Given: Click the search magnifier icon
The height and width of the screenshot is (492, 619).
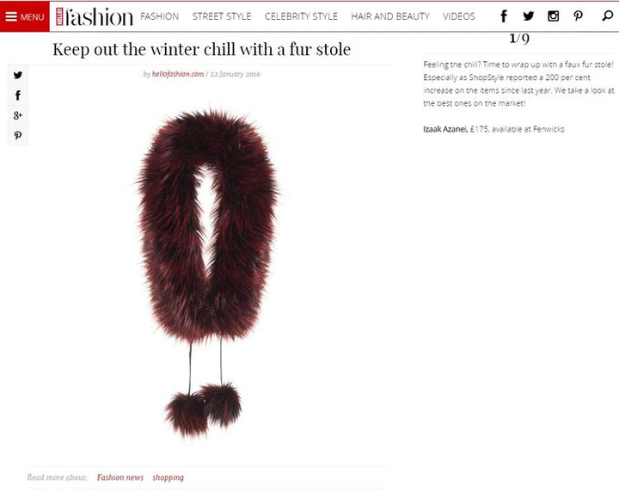Looking at the screenshot, I should [x=607, y=16].
